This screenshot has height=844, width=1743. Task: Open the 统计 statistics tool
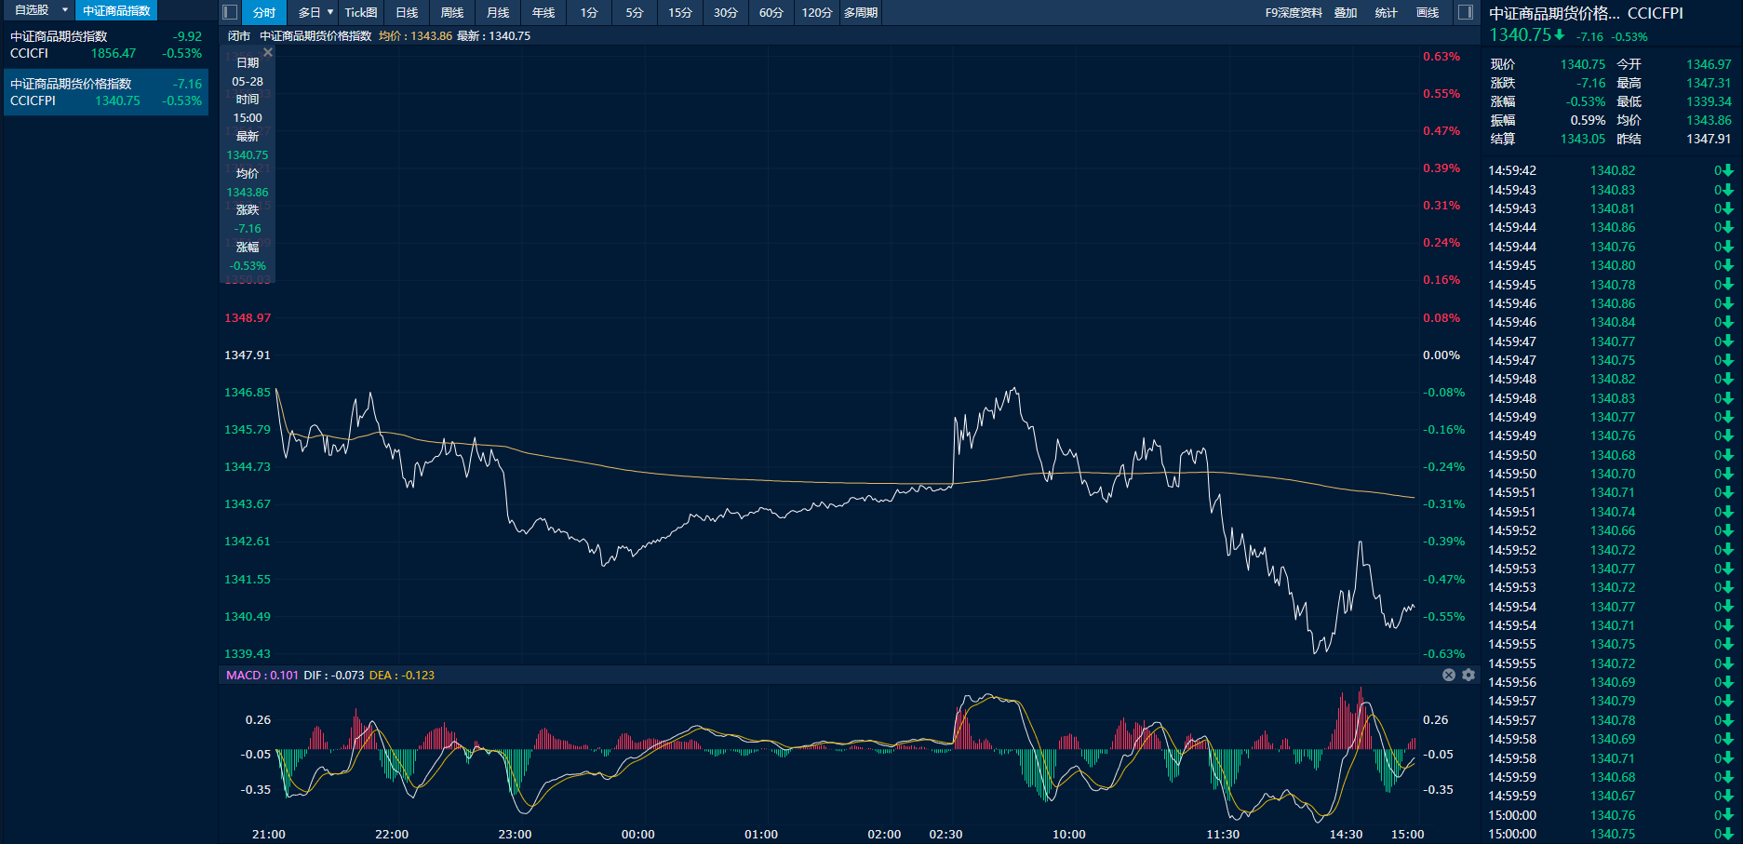click(x=1386, y=12)
